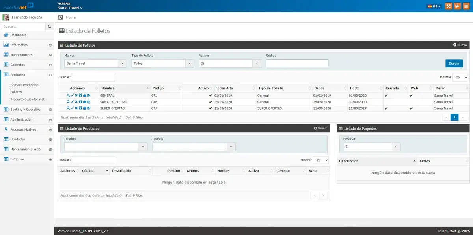This screenshot has width=473, height=235.
Task: Open the orange hamburger menu icon
Action: tap(466, 6)
